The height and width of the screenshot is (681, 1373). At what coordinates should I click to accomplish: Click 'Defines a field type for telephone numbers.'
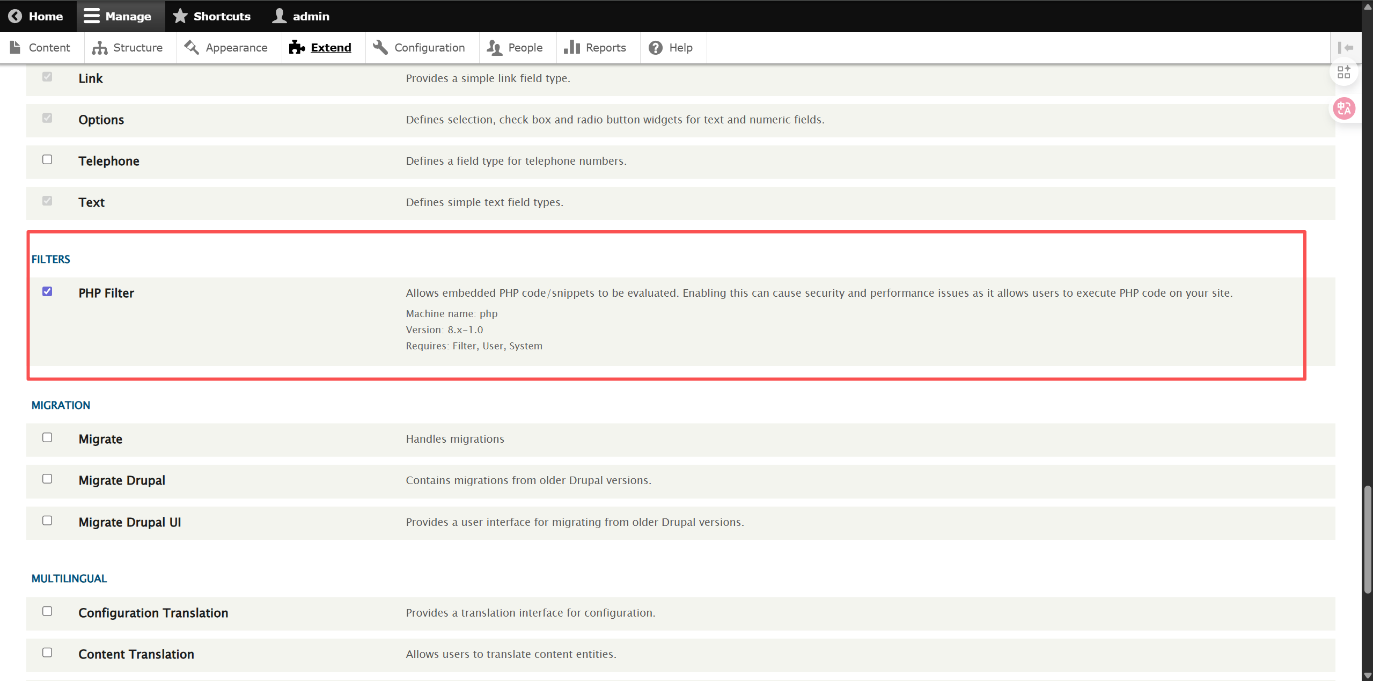point(516,161)
